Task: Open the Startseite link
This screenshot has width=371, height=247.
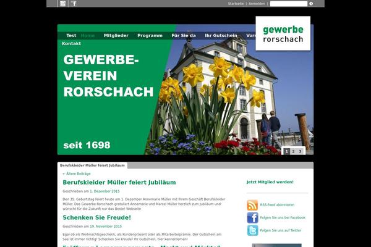Action: pyautogui.click(x=236, y=4)
